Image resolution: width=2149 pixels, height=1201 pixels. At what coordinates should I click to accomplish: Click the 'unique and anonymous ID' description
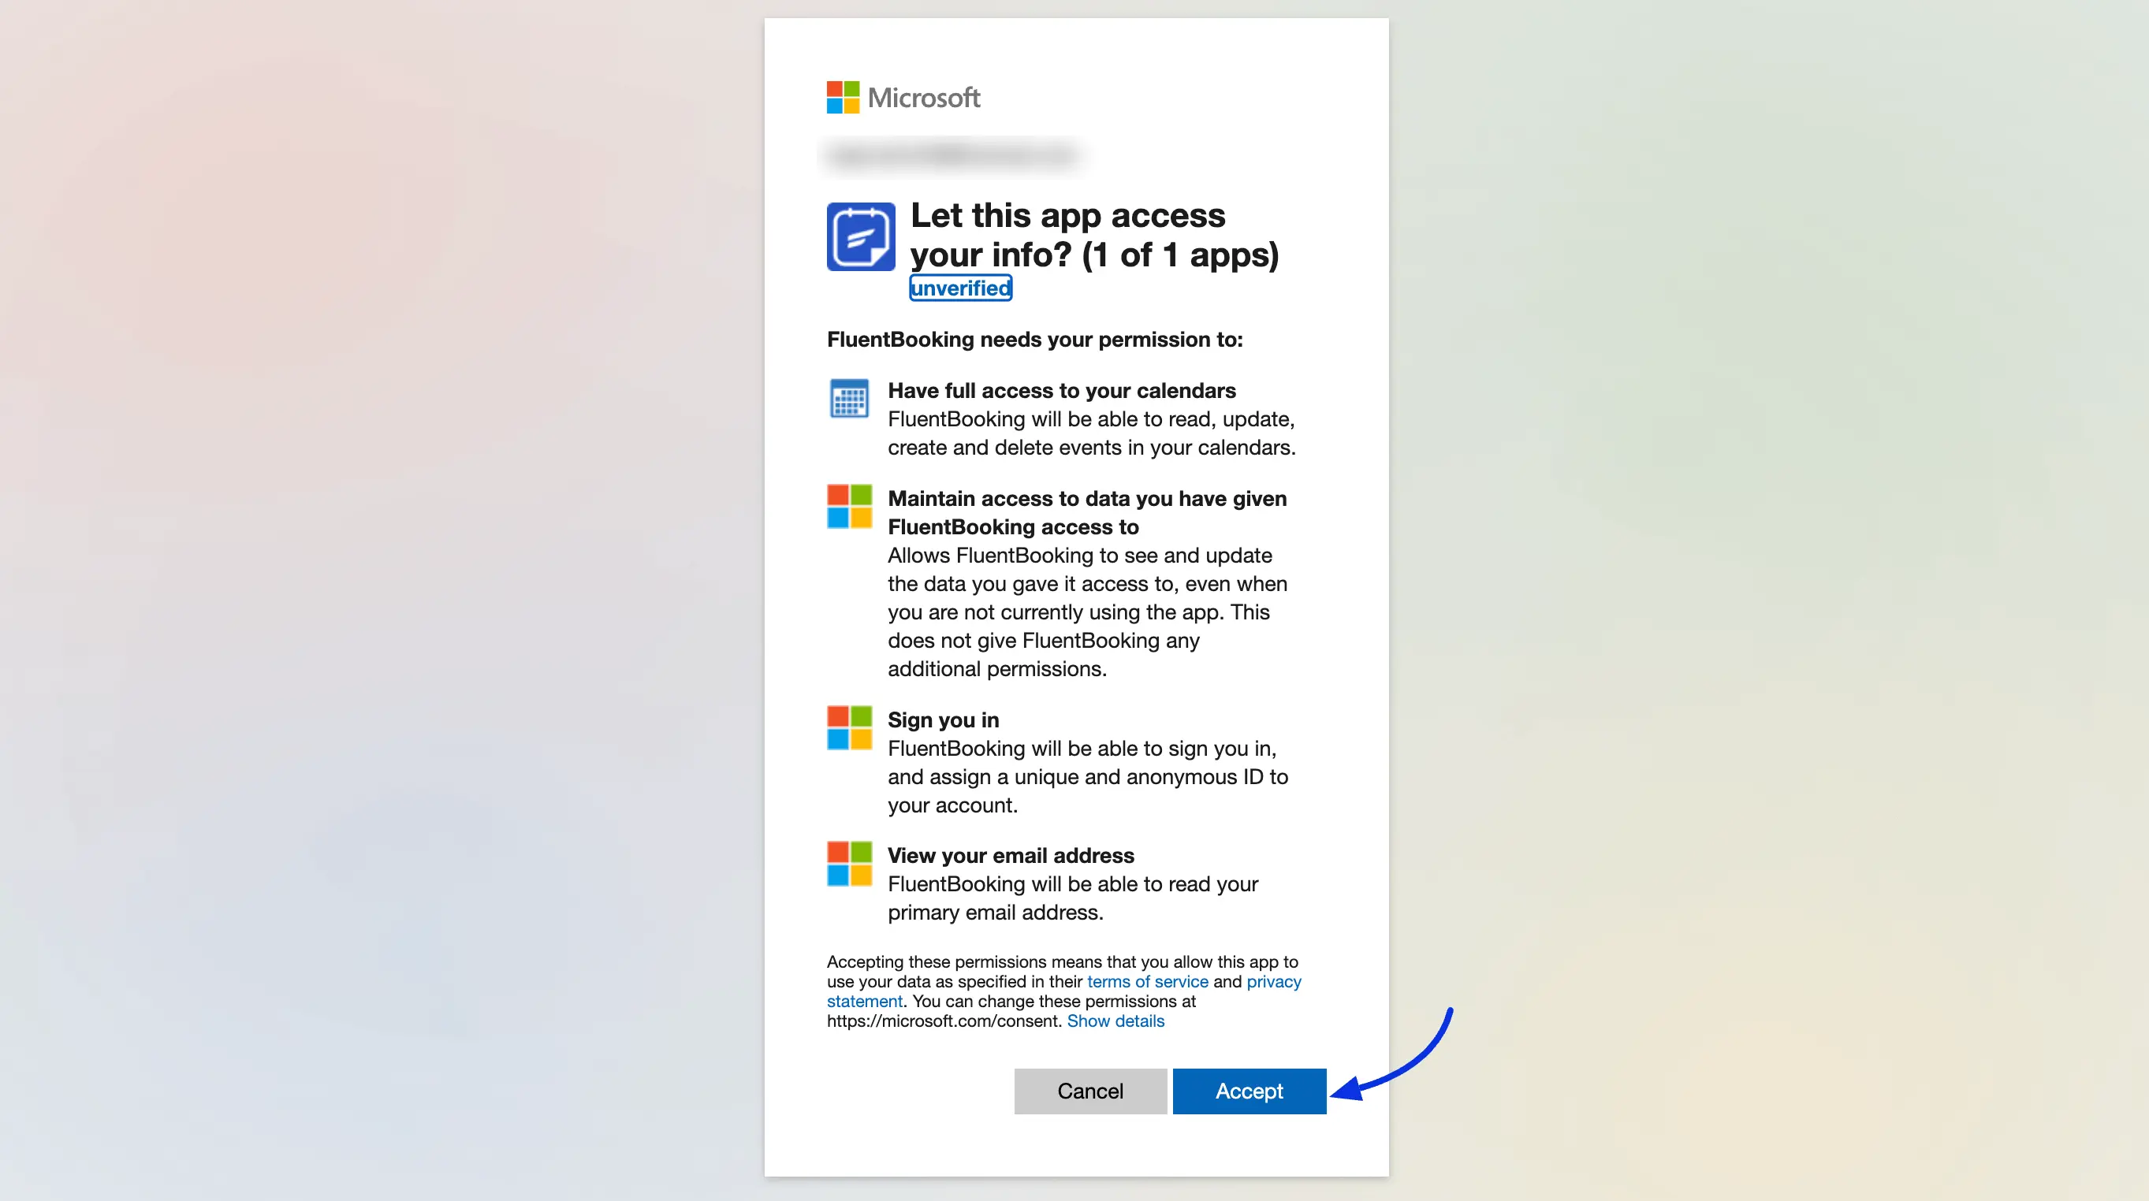(1088, 777)
